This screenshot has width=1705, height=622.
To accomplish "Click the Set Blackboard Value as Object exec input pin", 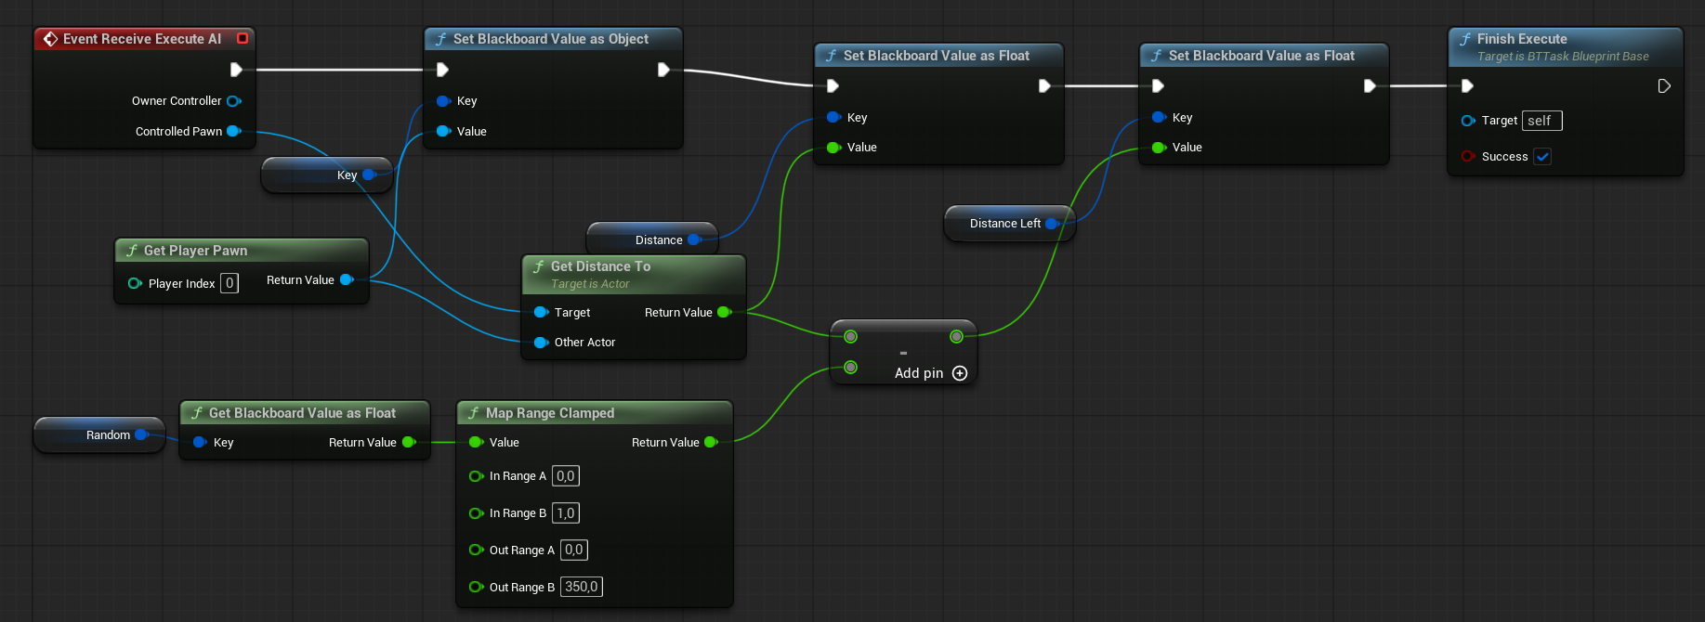I will point(442,70).
